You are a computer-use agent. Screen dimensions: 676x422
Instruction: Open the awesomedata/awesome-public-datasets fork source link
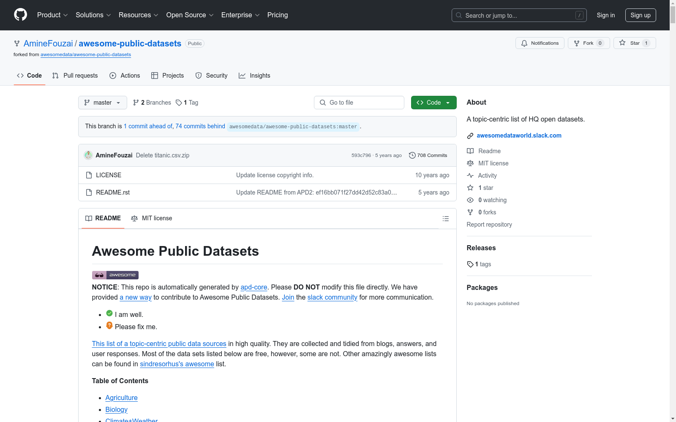coord(86,54)
